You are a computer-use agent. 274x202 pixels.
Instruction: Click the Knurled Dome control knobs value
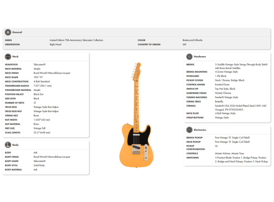coord(222,84)
